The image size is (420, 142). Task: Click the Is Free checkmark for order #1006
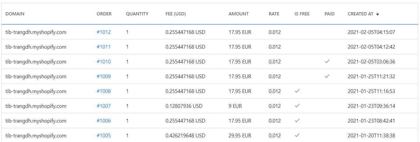(x=297, y=121)
